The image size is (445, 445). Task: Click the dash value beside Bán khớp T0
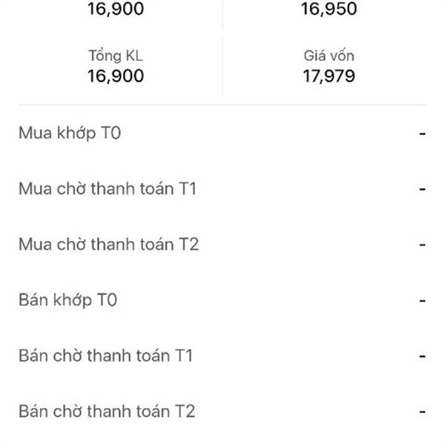point(422,301)
